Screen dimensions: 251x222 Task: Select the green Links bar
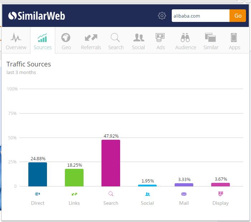pos(74,177)
